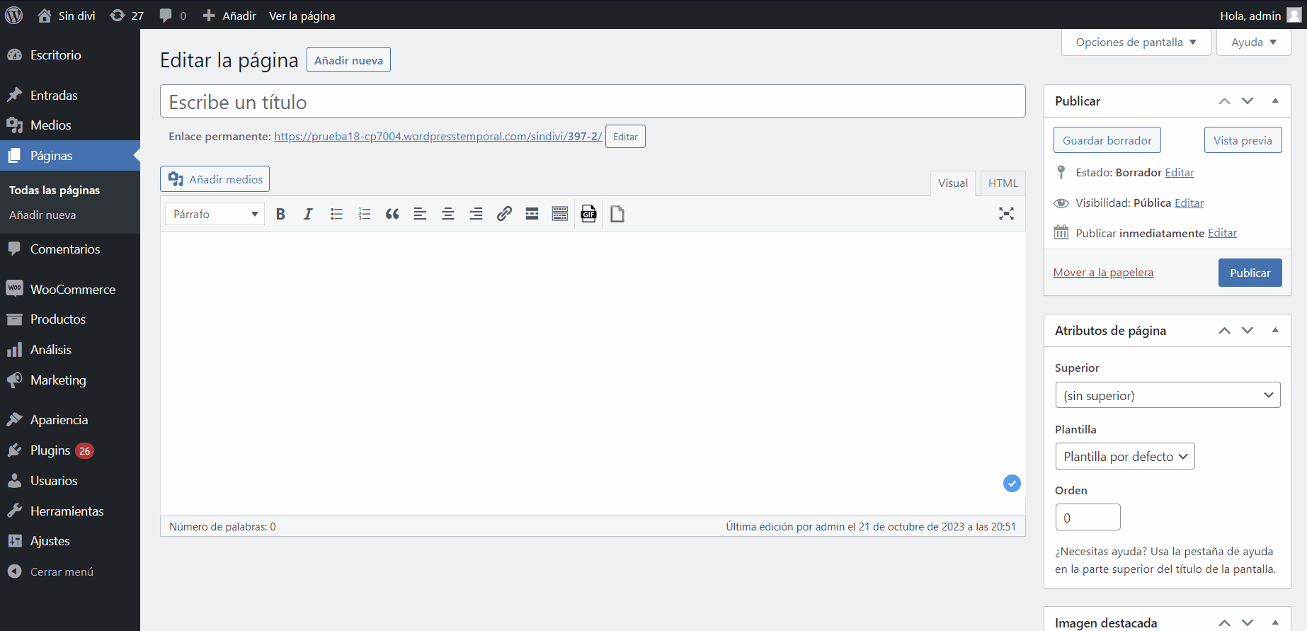Image resolution: width=1307 pixels, height=631 pixels.
Task: Insert a bulleted list
Action: point(336,214)
